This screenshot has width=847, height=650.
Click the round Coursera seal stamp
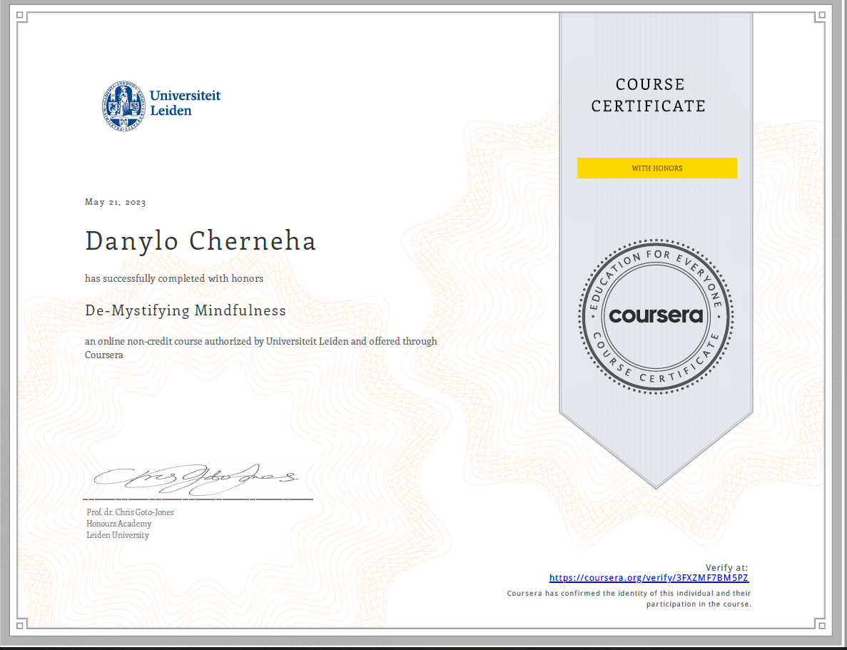656,315
